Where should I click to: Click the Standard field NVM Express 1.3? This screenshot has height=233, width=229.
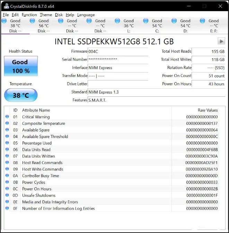tap(157, 92)
